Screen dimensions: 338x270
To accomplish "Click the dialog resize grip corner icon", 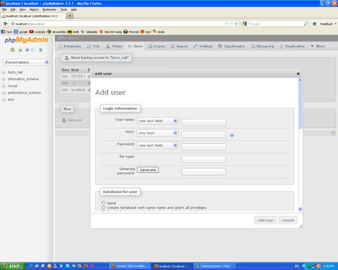I will click(300, 226).
